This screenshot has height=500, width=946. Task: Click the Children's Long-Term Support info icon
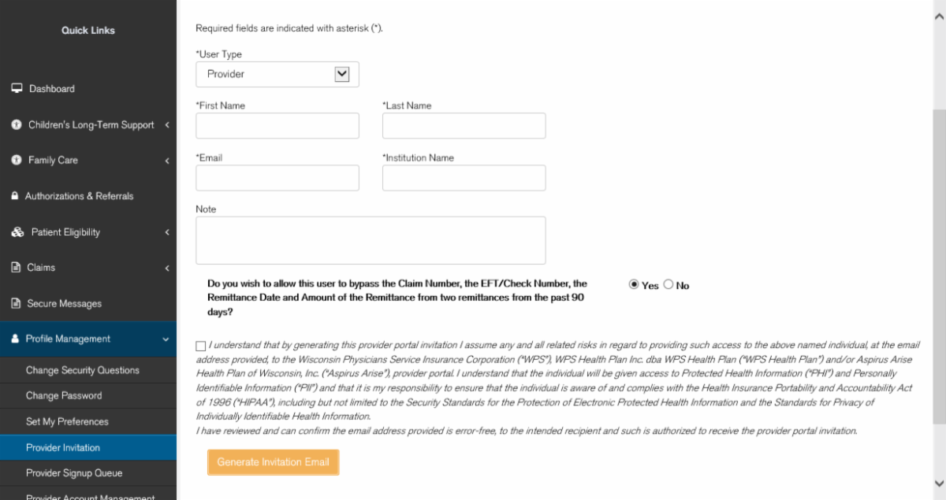tap(16, 124)
